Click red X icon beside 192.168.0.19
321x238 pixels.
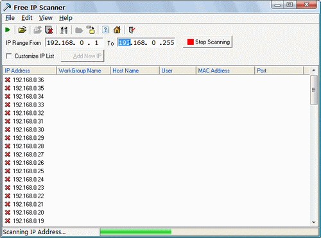(x=8, y=221)
